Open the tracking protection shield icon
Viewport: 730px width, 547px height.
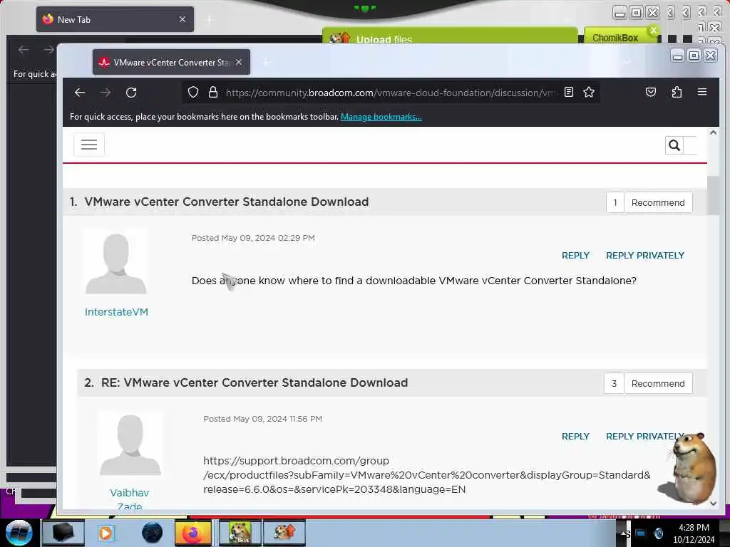click(193, 92)
